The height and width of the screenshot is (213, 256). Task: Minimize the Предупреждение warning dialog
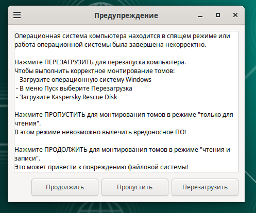point(200,15)
